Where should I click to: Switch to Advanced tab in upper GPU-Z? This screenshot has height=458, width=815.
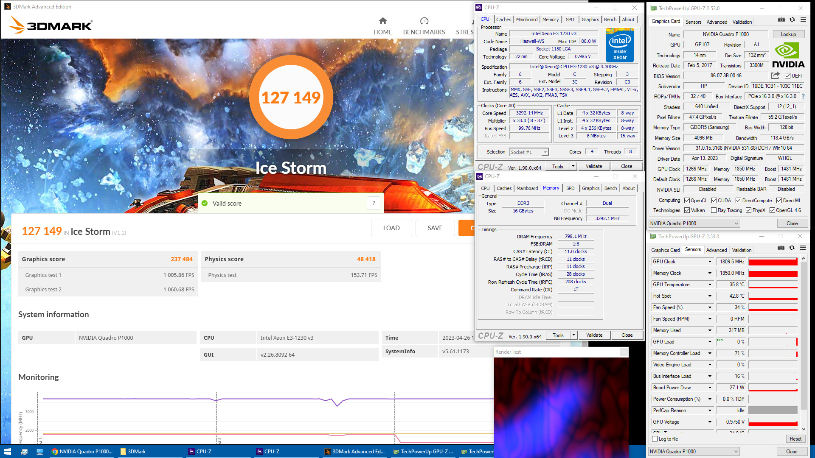pyautogui.click(x=717, y=22)
